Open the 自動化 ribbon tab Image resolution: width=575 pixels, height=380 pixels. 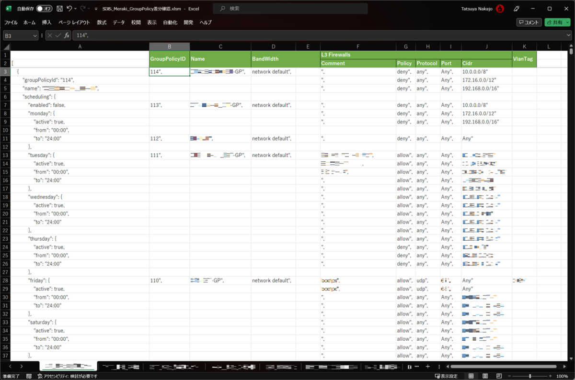[x=170, y=22]
